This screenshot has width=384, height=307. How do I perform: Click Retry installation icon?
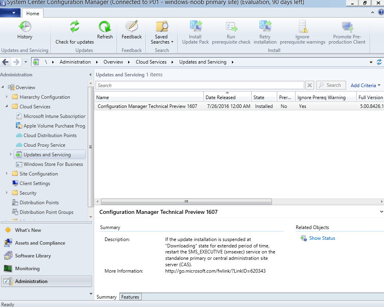click(265, 26)
